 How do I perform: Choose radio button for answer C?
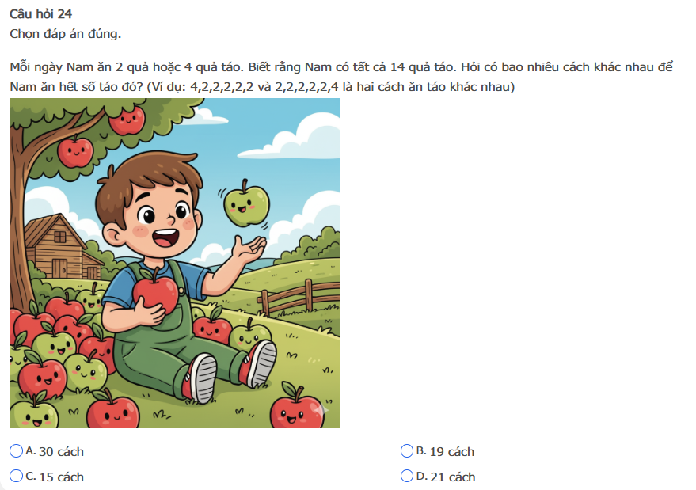[x=16, y=476]
